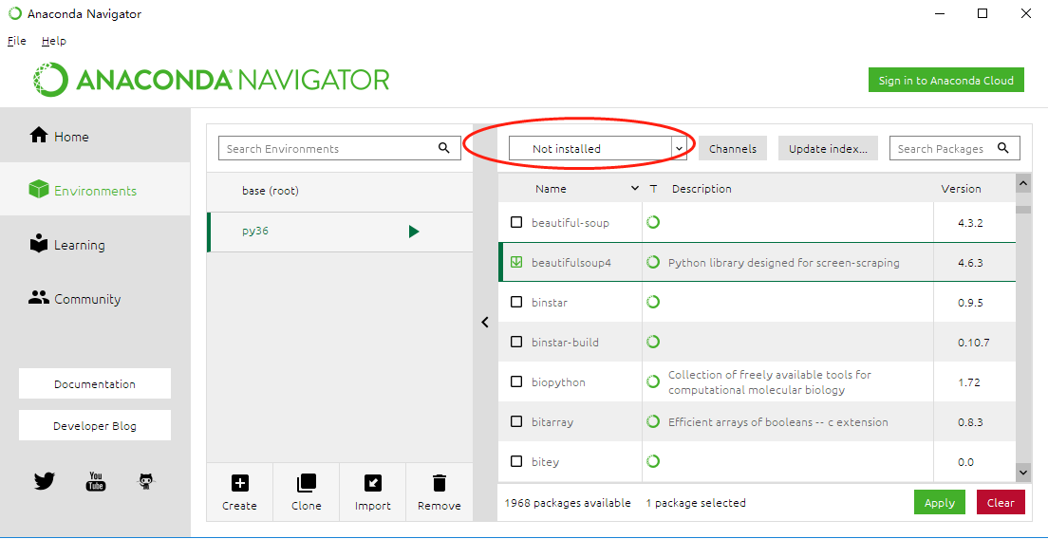Click the green Apply button
Screen dimensions: 1048x539
[939, 502]
